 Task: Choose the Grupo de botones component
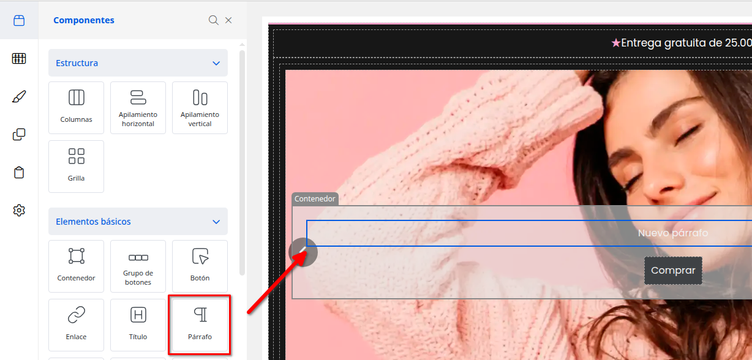(x=138, y=266)
